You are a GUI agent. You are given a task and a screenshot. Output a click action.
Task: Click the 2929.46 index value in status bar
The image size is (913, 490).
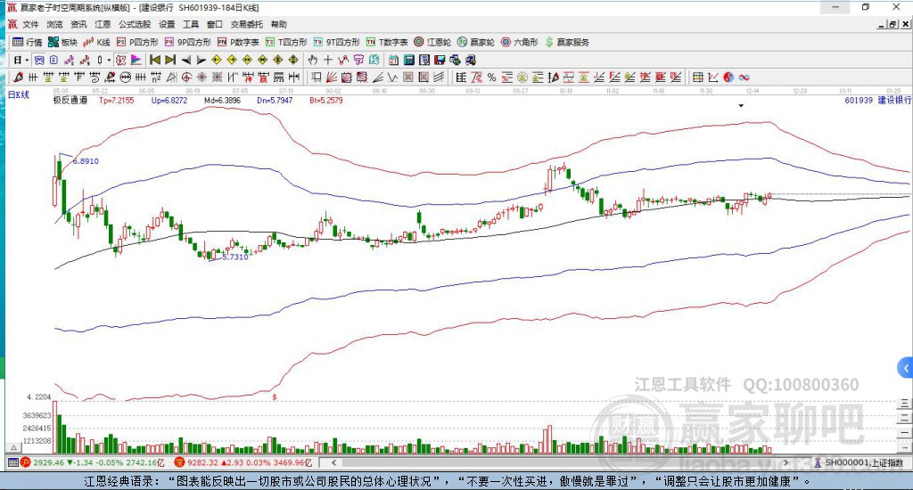pos(49,462)
